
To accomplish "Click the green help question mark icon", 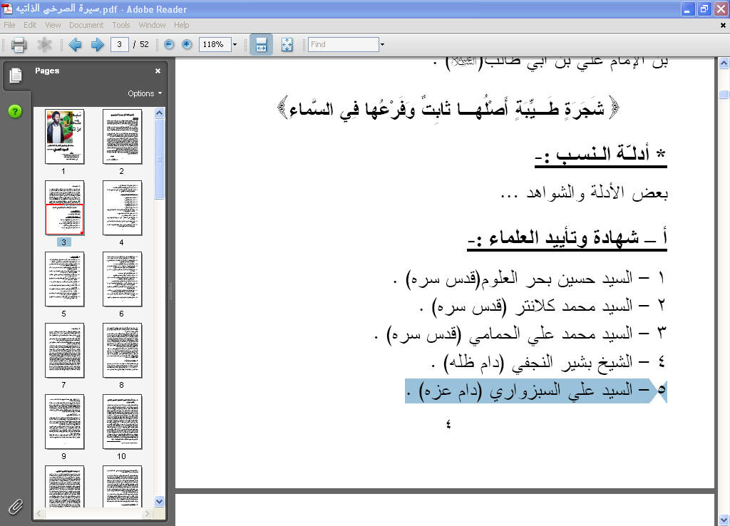I will coord(15,112).
